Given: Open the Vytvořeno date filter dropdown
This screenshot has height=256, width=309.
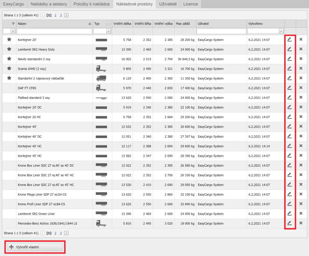Looking at the screenshot, I should click(x=281, y=31).
